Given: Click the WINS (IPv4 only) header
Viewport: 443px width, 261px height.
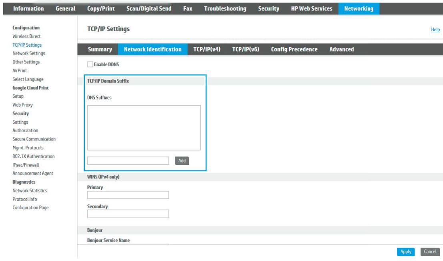Looking at the screenshot, I should click(x=103, y=177).
